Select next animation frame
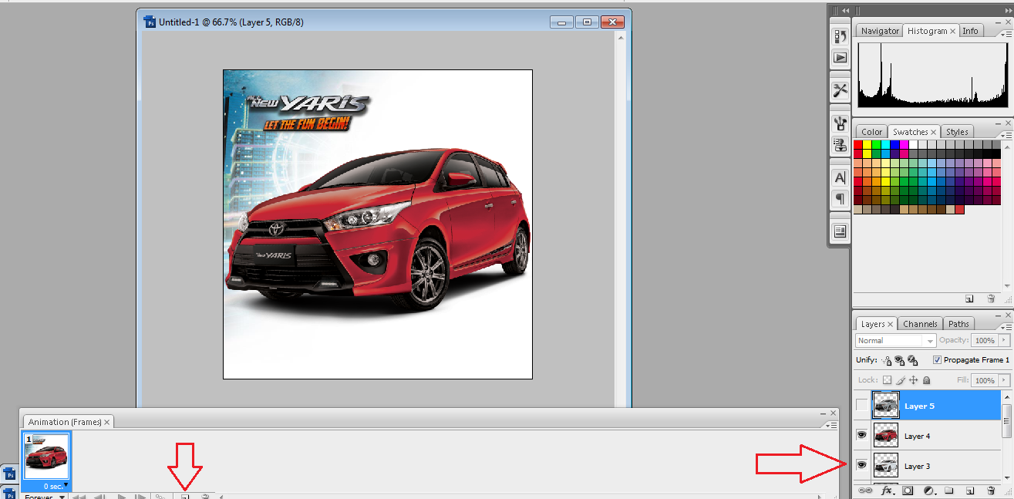 [x=142, y=497]
